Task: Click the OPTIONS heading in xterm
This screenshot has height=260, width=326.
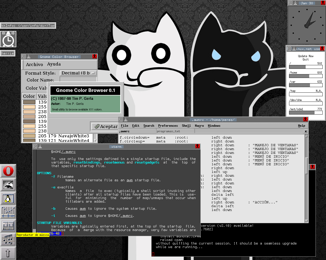Action: (x=44, y=173)
